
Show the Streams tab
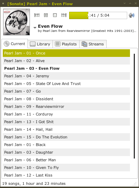pyautogui.click(x=93, y=44)
